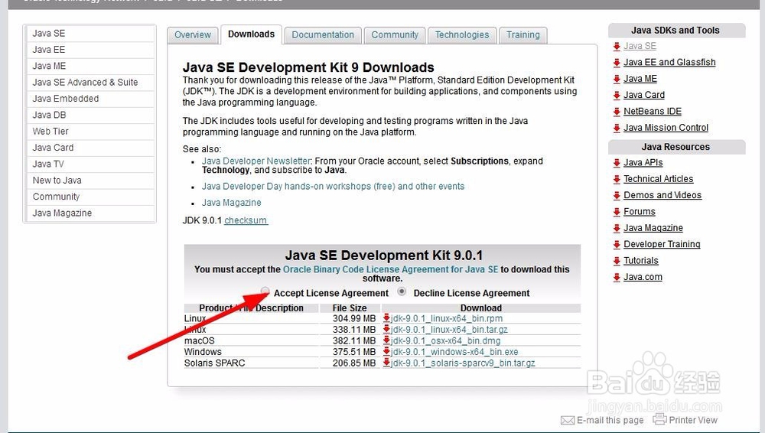Open Java Developer Day hands-on workshops link

pos(334,187)
